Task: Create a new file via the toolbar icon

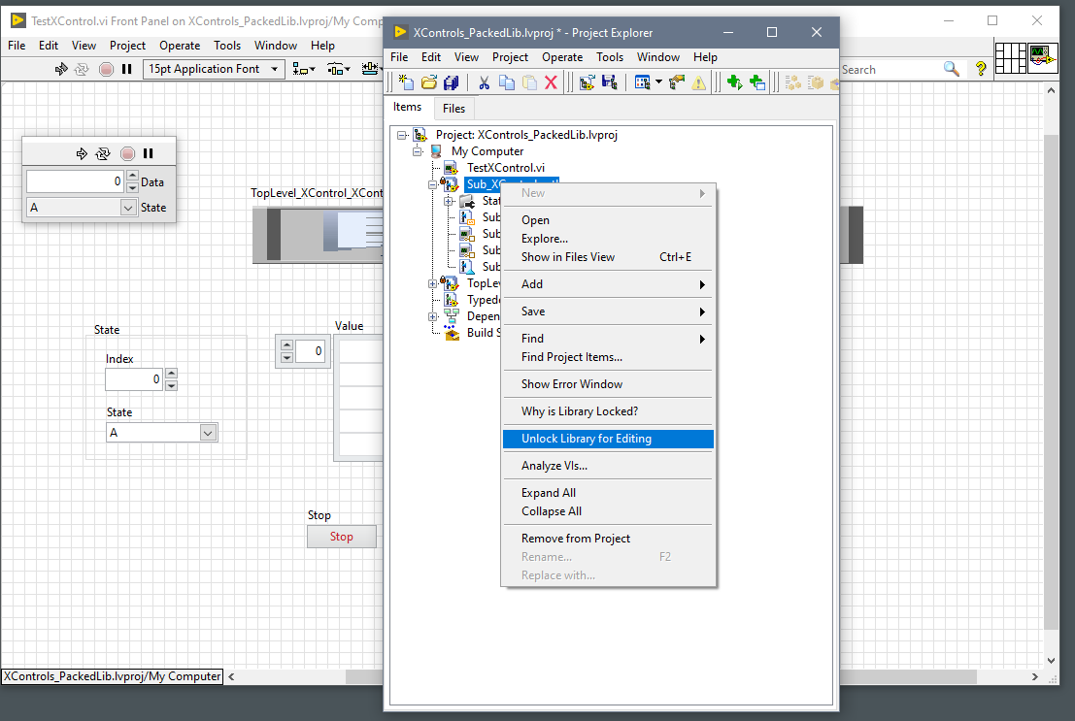Action: pos(405,82)
